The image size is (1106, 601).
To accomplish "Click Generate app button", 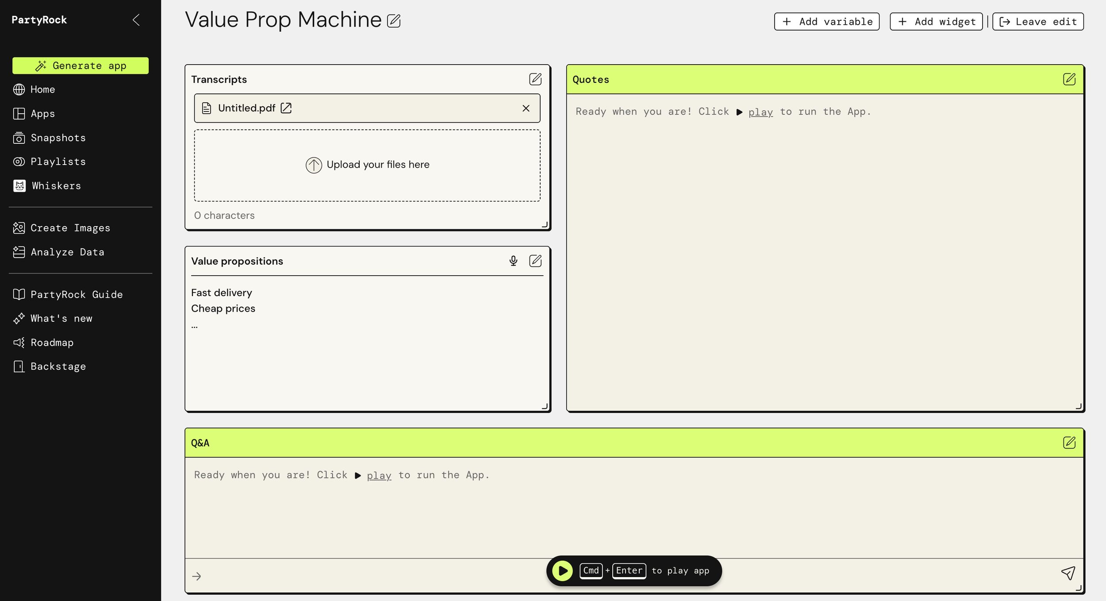I will [81, 65].
